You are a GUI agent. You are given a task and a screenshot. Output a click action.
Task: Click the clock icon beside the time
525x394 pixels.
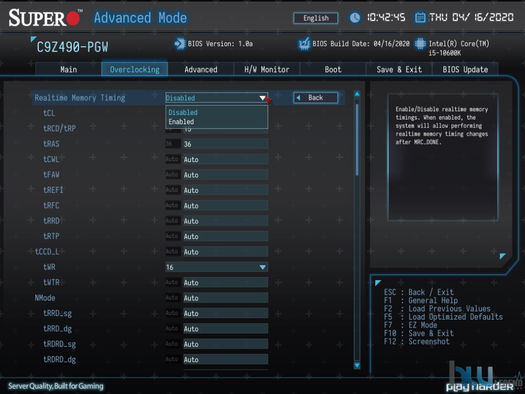[x=355, y=17]
